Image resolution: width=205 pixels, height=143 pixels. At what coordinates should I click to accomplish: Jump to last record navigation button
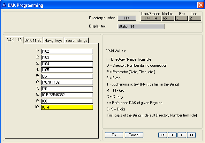[x=191, y=135]
